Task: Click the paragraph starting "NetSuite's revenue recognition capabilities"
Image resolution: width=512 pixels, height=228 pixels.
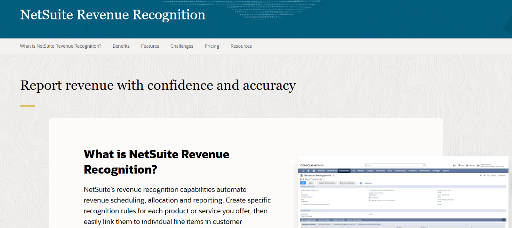Action: tap(177, 206)
